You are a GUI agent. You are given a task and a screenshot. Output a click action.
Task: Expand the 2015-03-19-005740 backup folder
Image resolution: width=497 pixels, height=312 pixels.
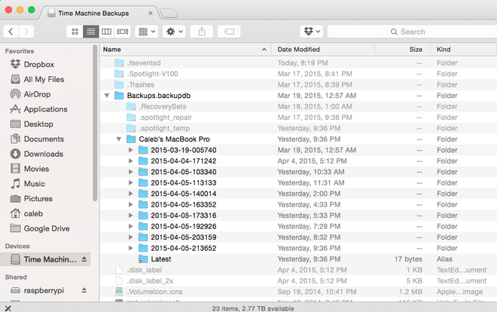(130, 150)
